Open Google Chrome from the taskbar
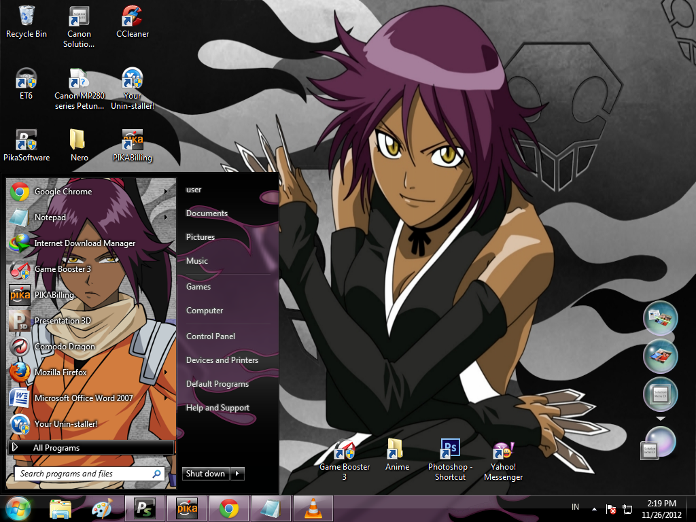The width and height of the screenshot is (696, 522). click(229, 508)
